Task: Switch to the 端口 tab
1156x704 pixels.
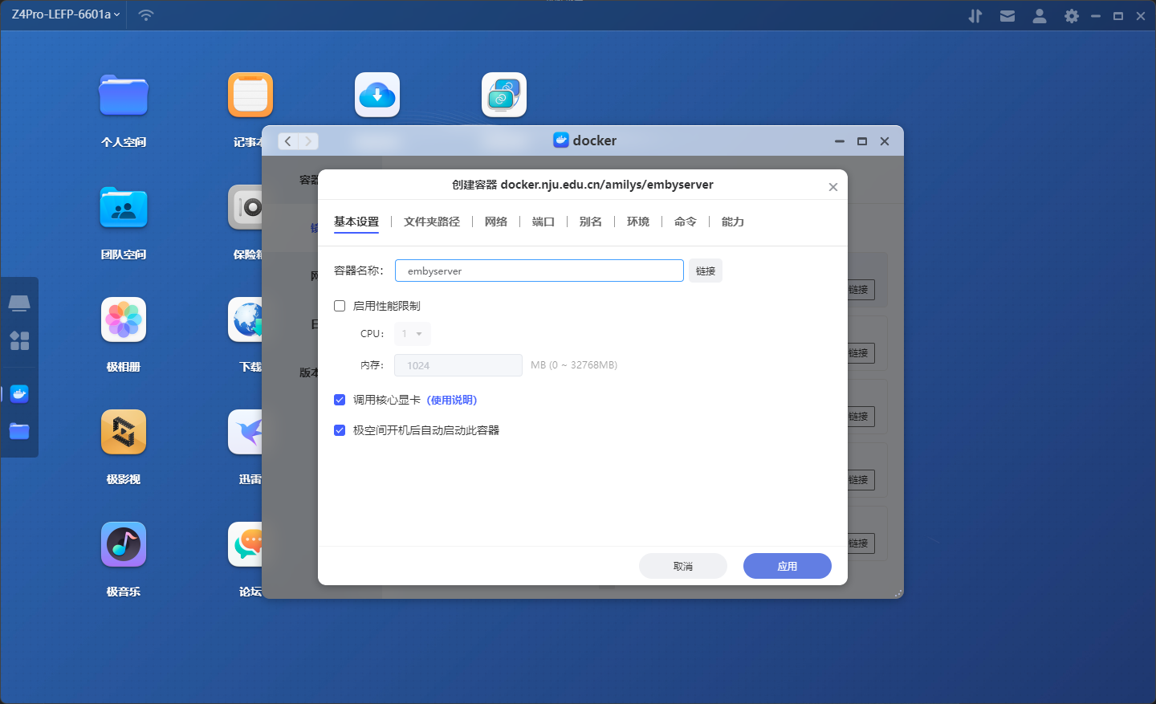Action: click(543, 222)
